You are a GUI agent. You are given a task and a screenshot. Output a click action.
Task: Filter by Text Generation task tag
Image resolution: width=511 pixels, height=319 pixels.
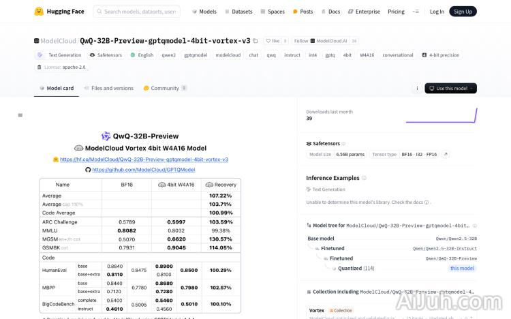click(61, 55)
